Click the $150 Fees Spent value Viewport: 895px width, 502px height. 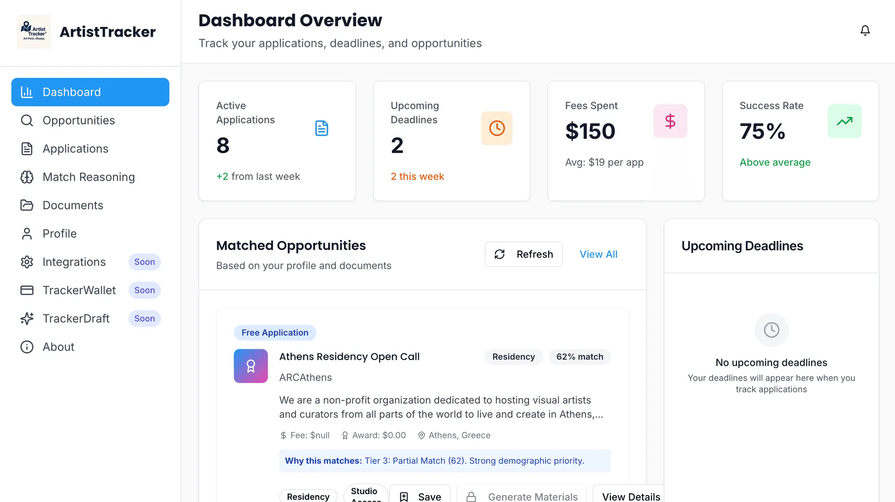point(590,131)
